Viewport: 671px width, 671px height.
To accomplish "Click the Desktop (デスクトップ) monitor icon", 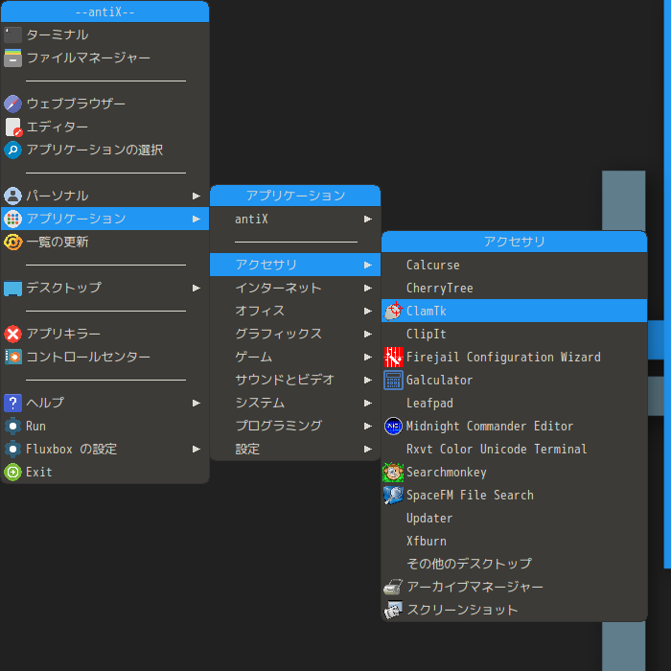I will pos(12,288).
